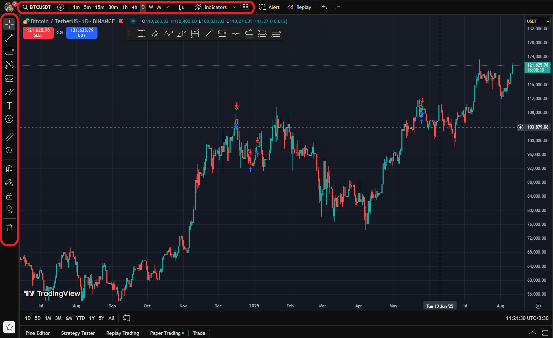Select the rectangle shape in floating toolbar
This screenshot has height=338, width=553.
coord(141,33)
